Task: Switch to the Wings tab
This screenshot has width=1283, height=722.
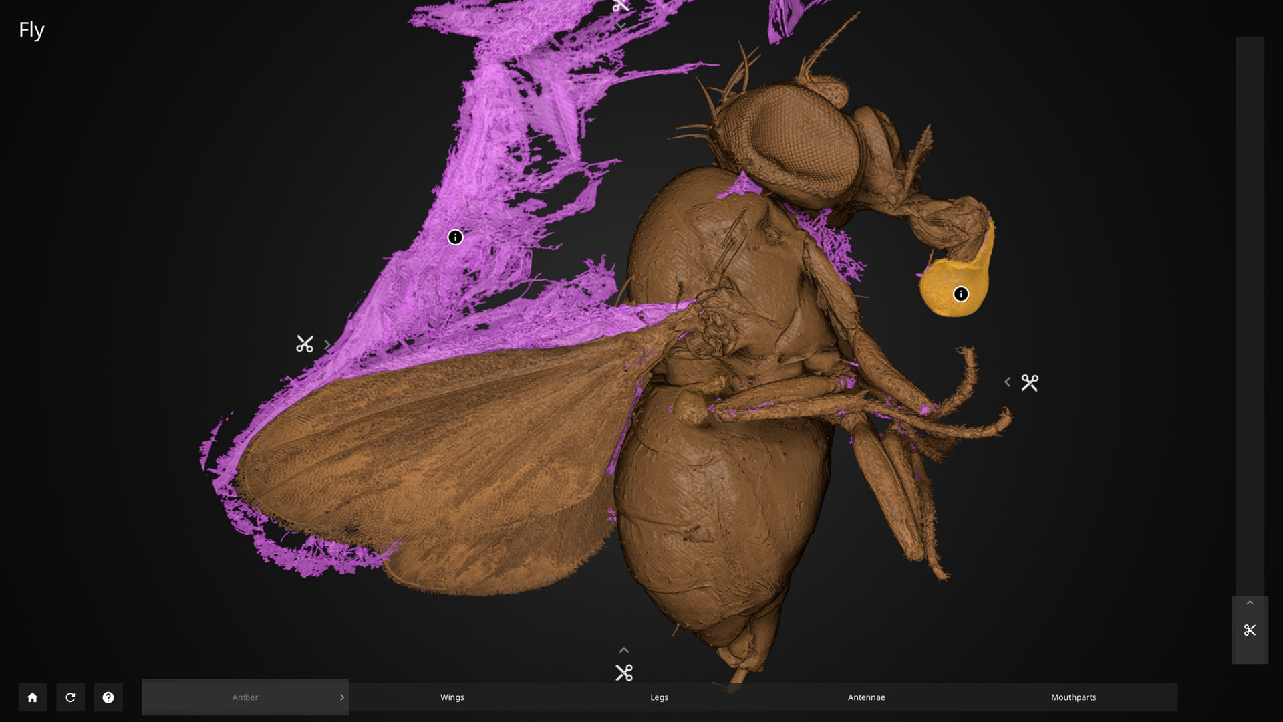Action: (x=452, y=697)
